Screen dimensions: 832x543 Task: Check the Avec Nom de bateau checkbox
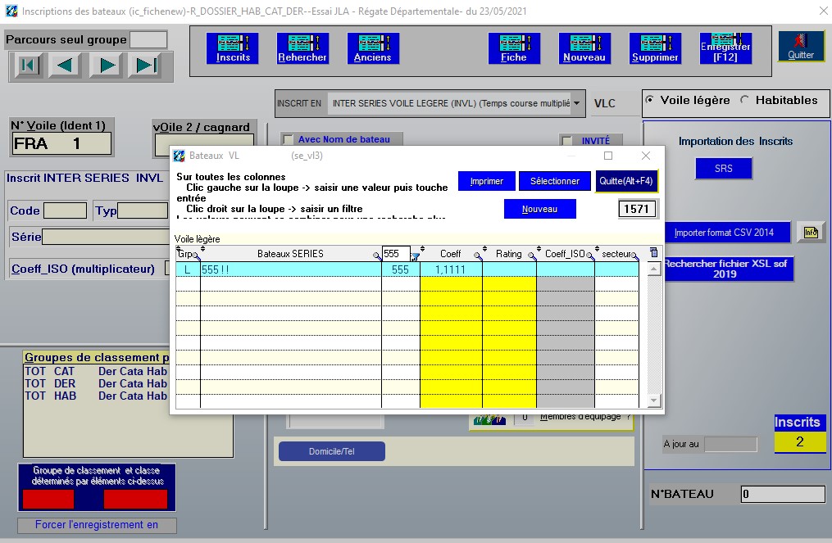coord(288,139)
